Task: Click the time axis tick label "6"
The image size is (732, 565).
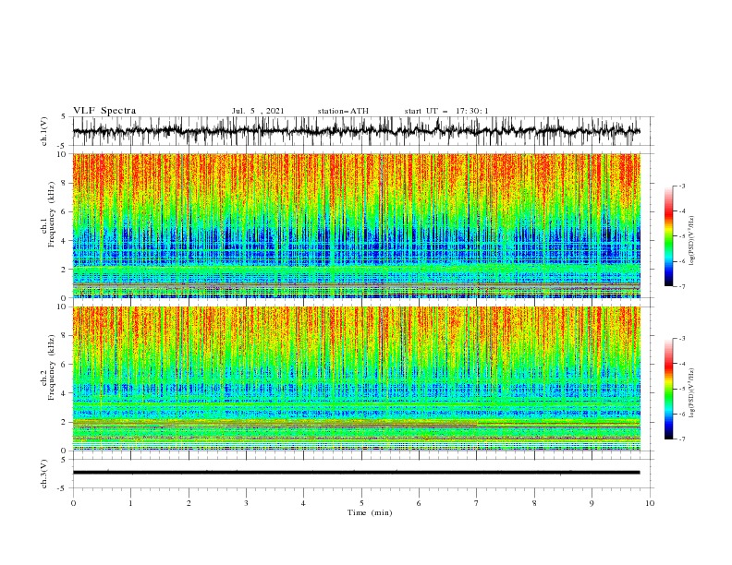Action: [419, 503]
